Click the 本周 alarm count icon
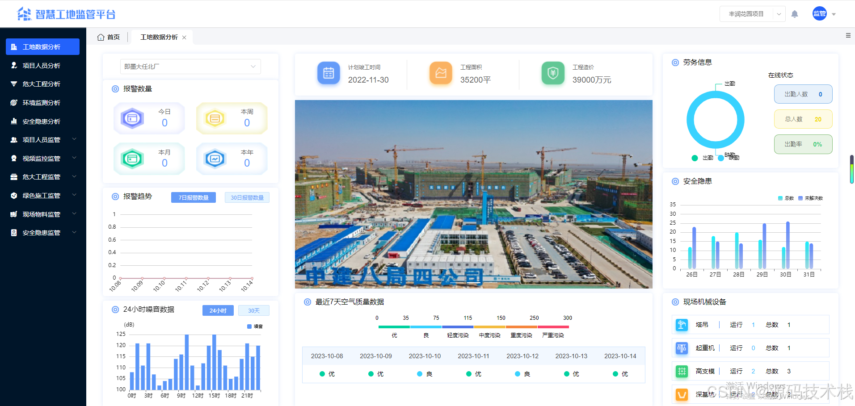855x406 pixels. click(x=215, y=118)
